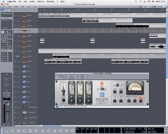Open the Windows menu in menu bar
The image size is (168, 134).
tap(50, 1)
